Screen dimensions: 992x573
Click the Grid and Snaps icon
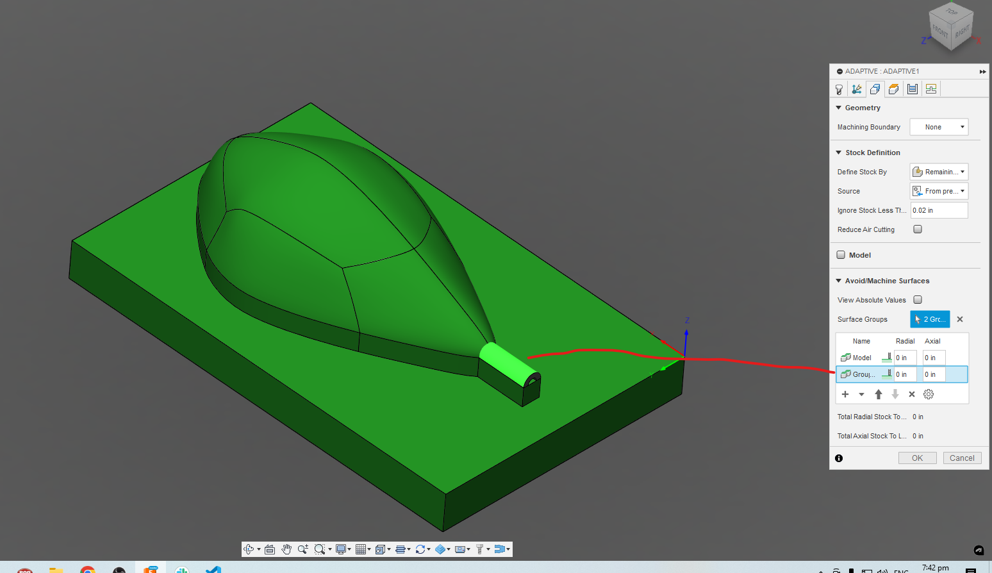point(362,549)
